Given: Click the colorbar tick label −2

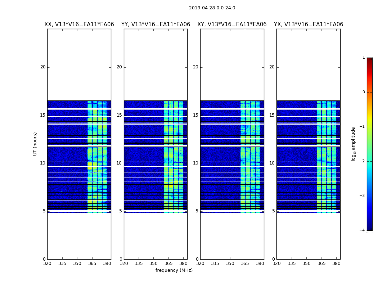Looking at the screenshot, I should tap(363, 161).
